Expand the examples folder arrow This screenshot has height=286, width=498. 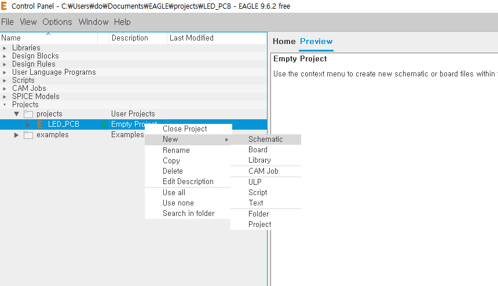[16, 135]
